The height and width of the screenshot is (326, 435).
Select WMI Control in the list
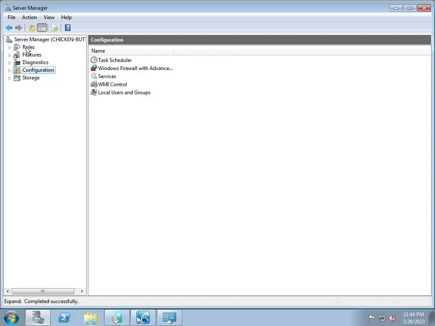(x=112, y=84)
